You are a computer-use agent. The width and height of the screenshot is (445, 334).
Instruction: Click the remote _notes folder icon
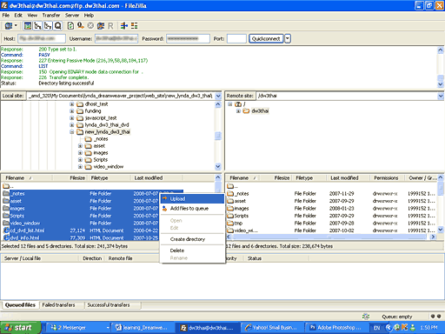click(x=230, y=193)
